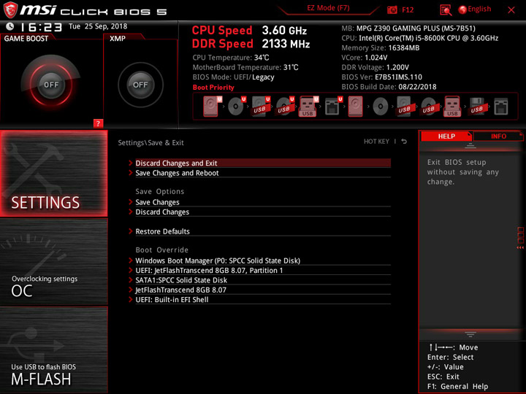This screenshot has height=394, width=526.
Task: Switch to the INFO tab
Action: click(x=498, y=136)
